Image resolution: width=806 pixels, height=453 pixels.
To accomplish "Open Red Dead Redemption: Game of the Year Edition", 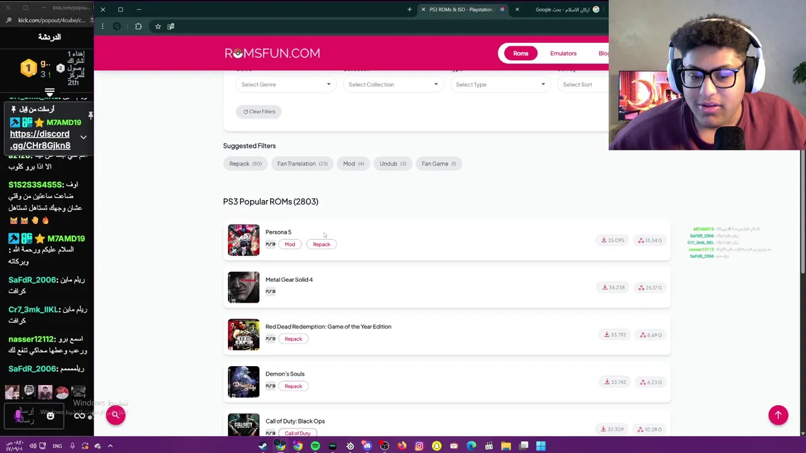I will coord(328,327).
